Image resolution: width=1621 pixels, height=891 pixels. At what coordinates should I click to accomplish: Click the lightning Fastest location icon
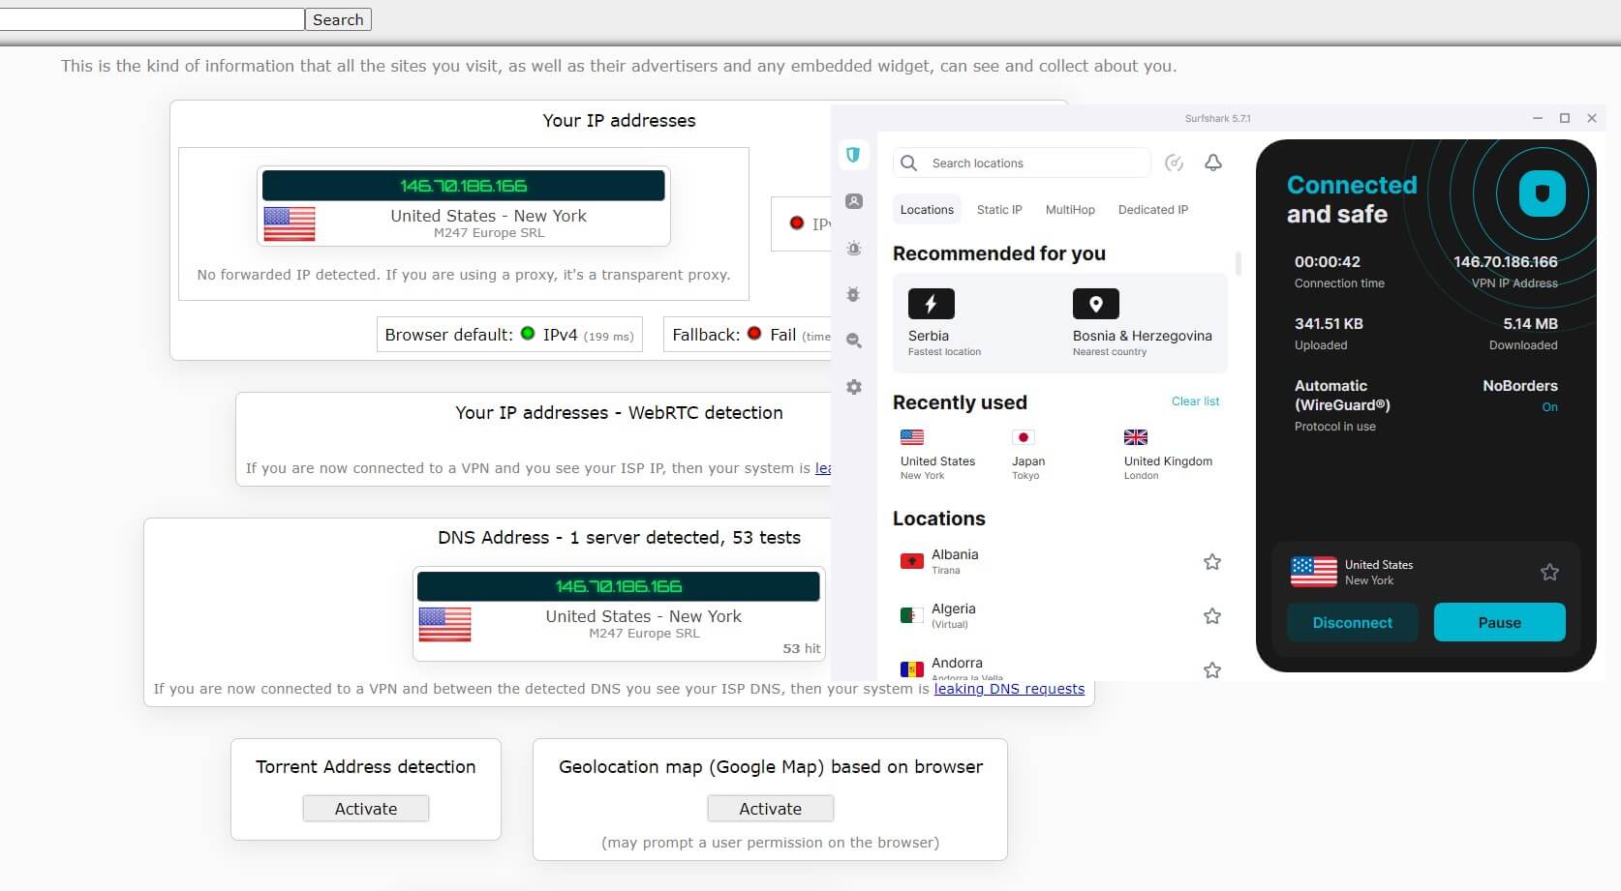tap(931, 304)
